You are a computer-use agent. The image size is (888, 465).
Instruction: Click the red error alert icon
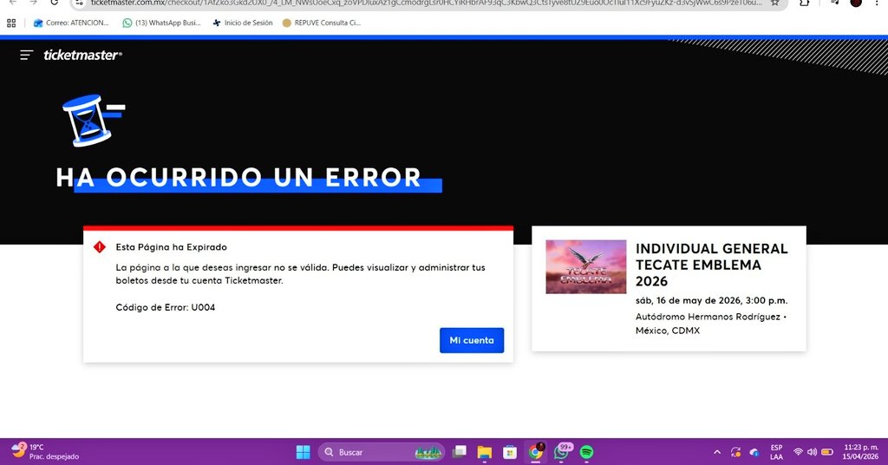pos(100,247)
